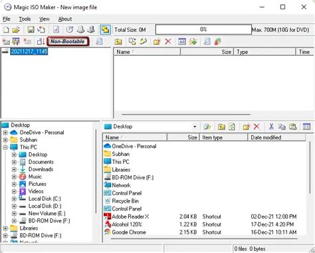Sort image pane by Type column
Screen dimensions: 315x253
[264, 52]
